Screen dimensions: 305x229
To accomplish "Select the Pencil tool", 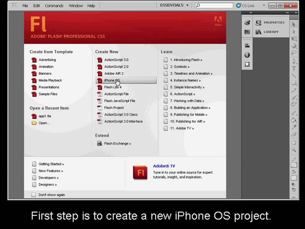I will click(294, 90).
